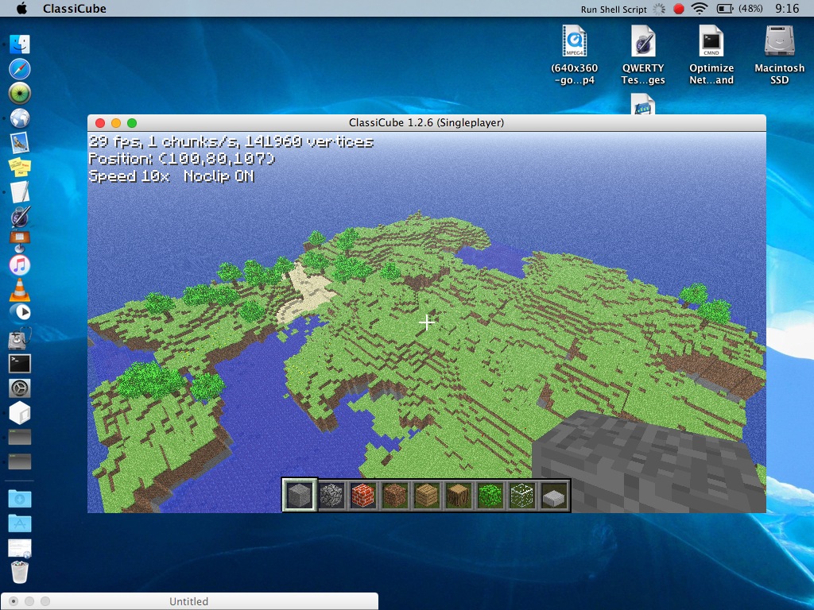Open Disk Utility from the dock
Screen dimensions: 814x610
[x=20, y=338]
